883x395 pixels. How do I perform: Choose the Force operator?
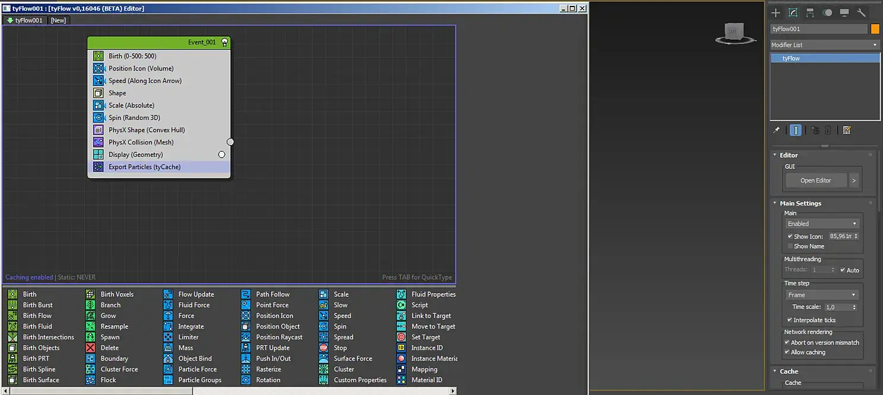click(x=179, y=316)
